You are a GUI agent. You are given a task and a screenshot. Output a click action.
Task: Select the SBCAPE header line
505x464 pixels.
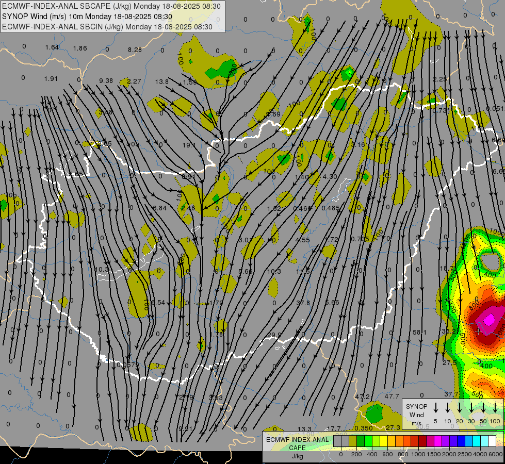(x=111, y=6)
